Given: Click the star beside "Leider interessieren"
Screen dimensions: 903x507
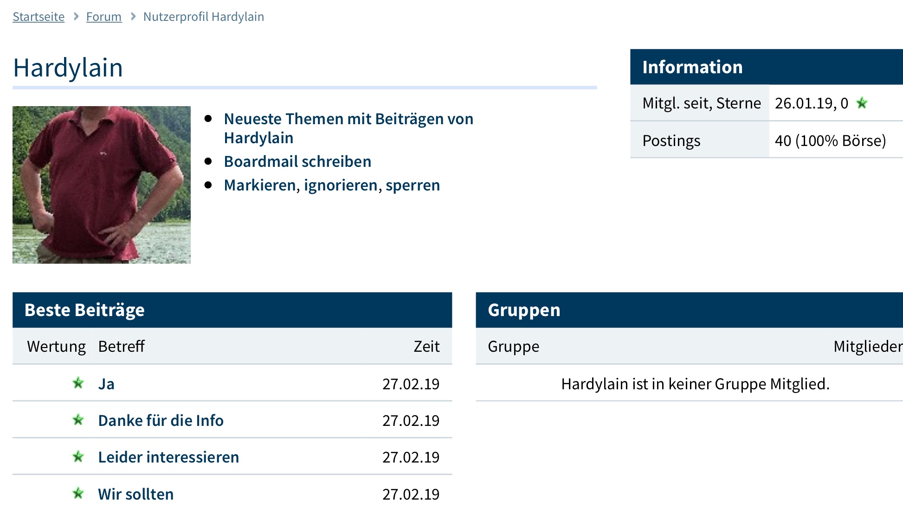Looking at the screenshot, I should 79,457.
